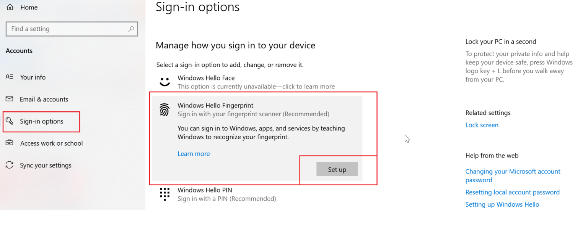
Task: Click the Windows Hello PIN keypad icon
Action: (x=164, y=194)
